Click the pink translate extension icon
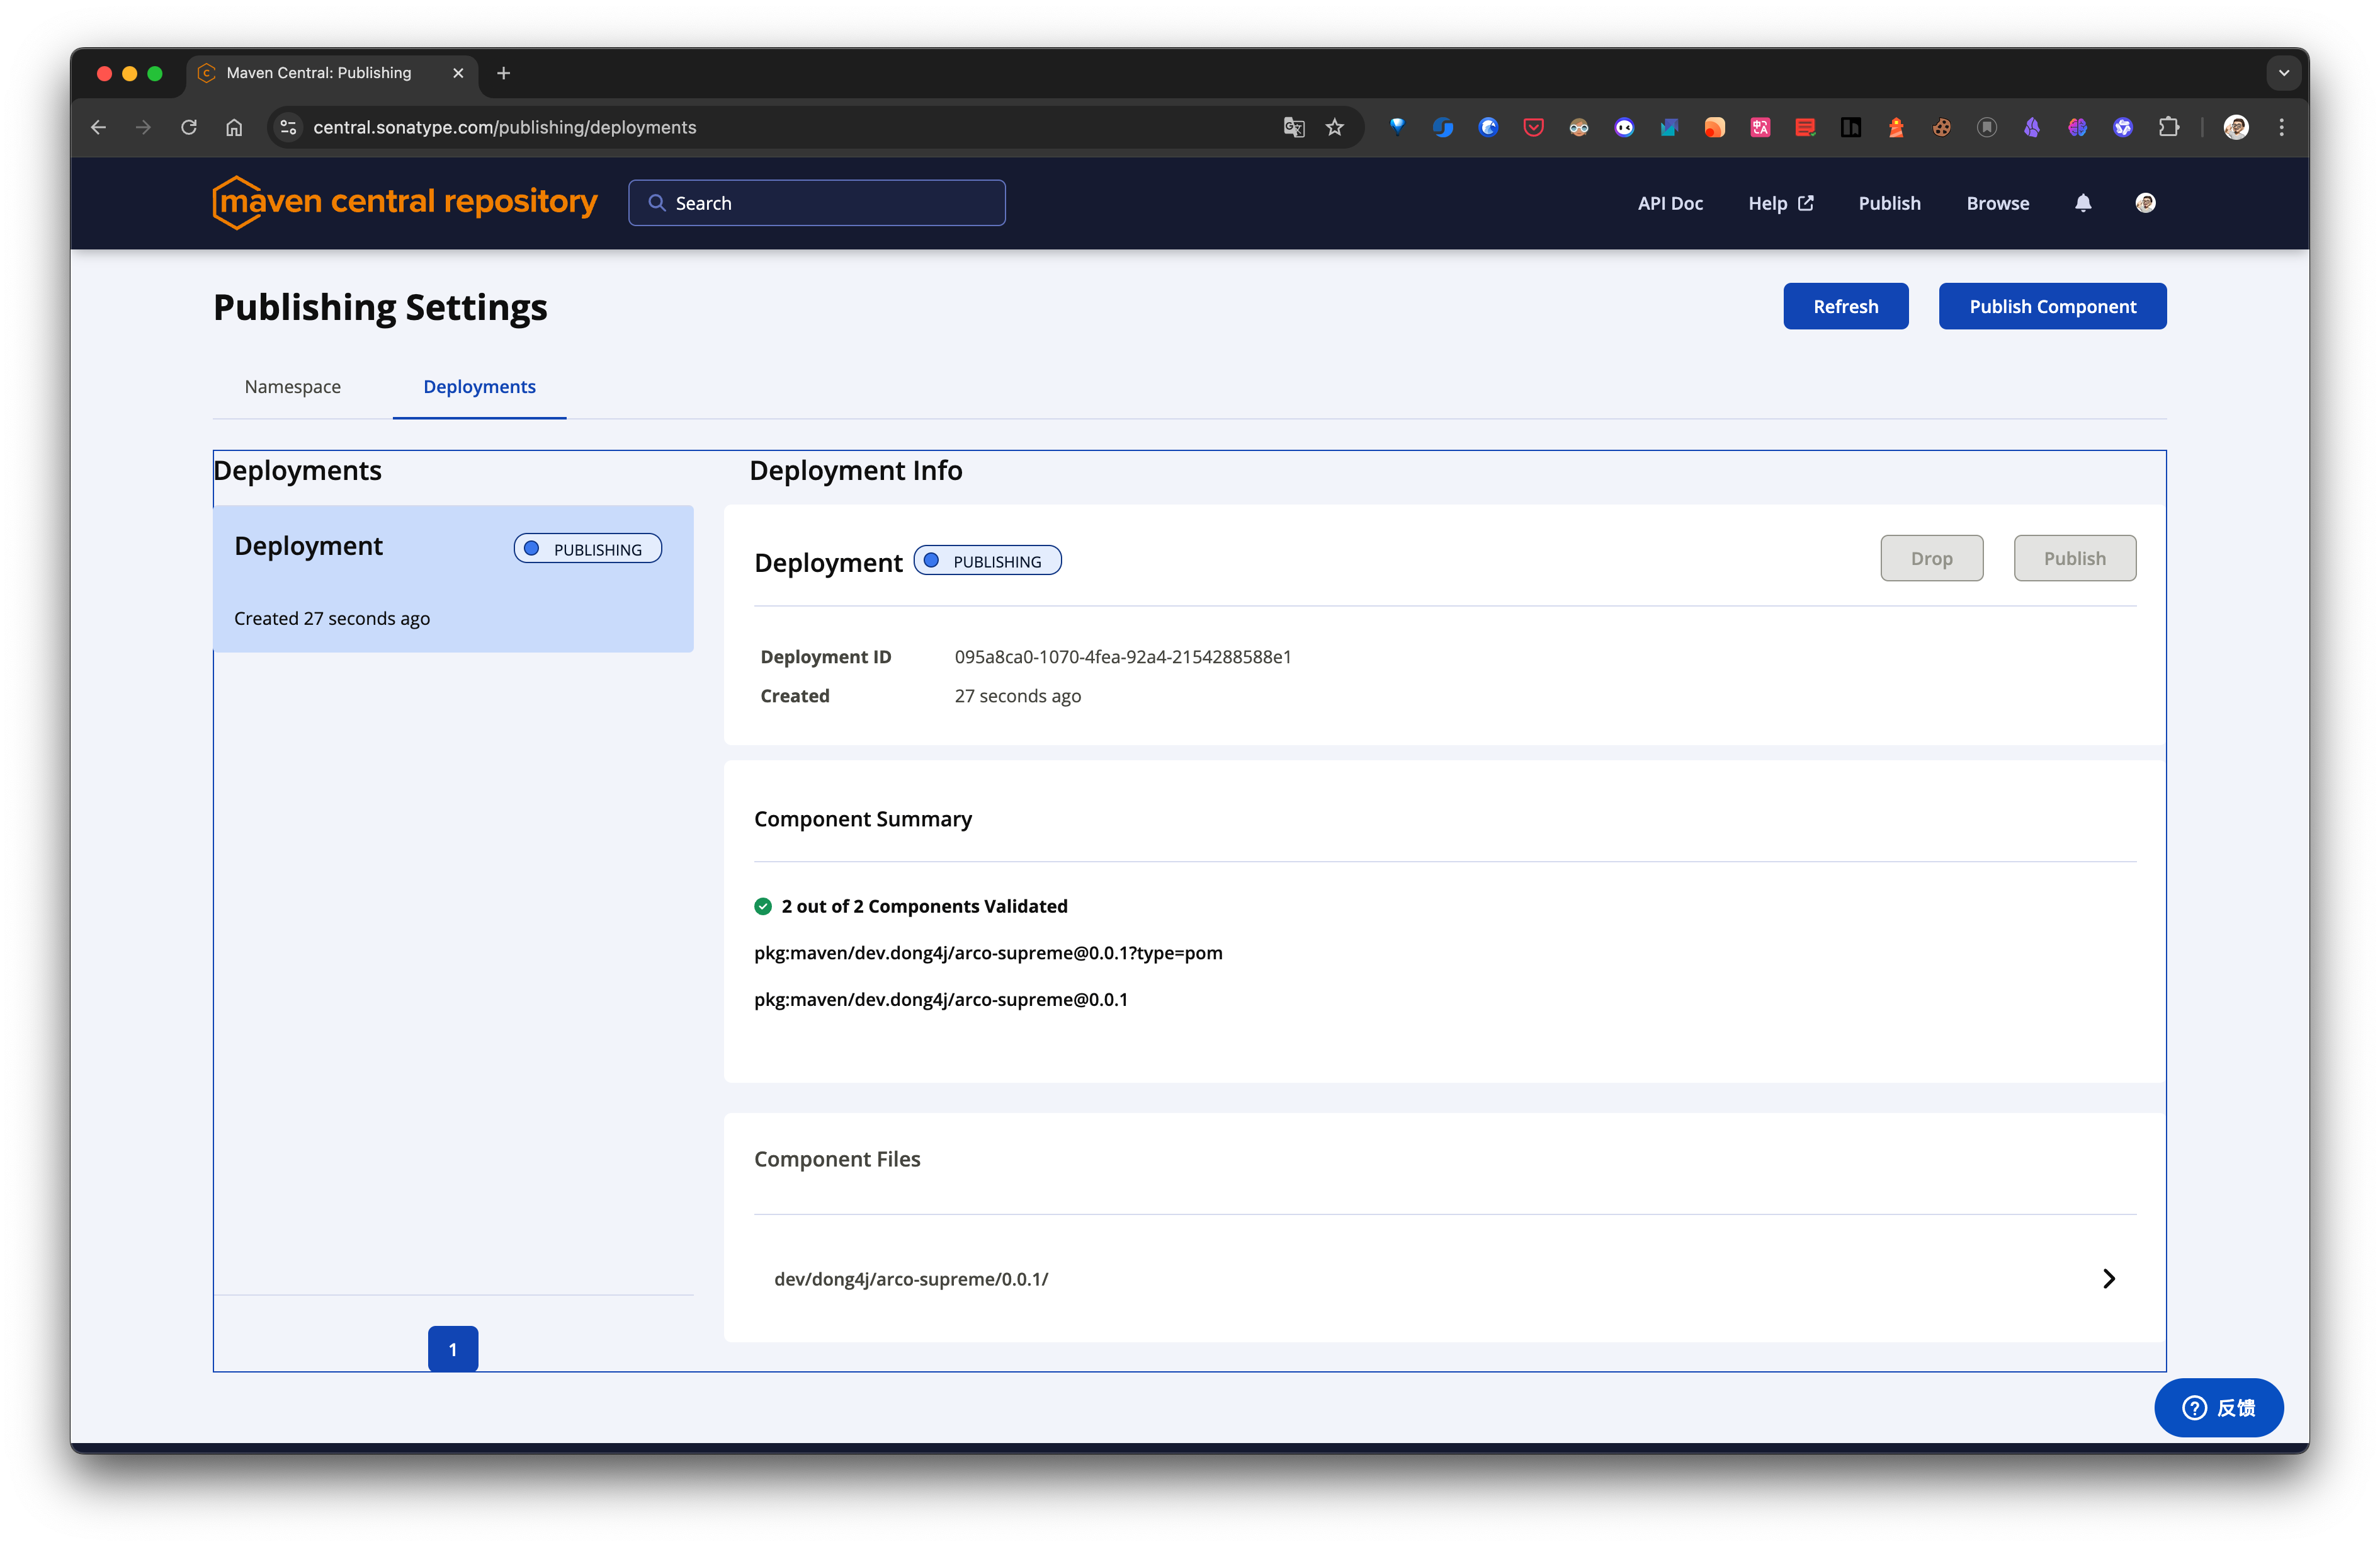This screenshot has height=1547, width=2380. pyautogui.click(x=1760, y=127)
